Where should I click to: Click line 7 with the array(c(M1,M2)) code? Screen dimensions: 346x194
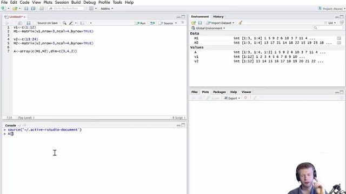tap(45, 51)
